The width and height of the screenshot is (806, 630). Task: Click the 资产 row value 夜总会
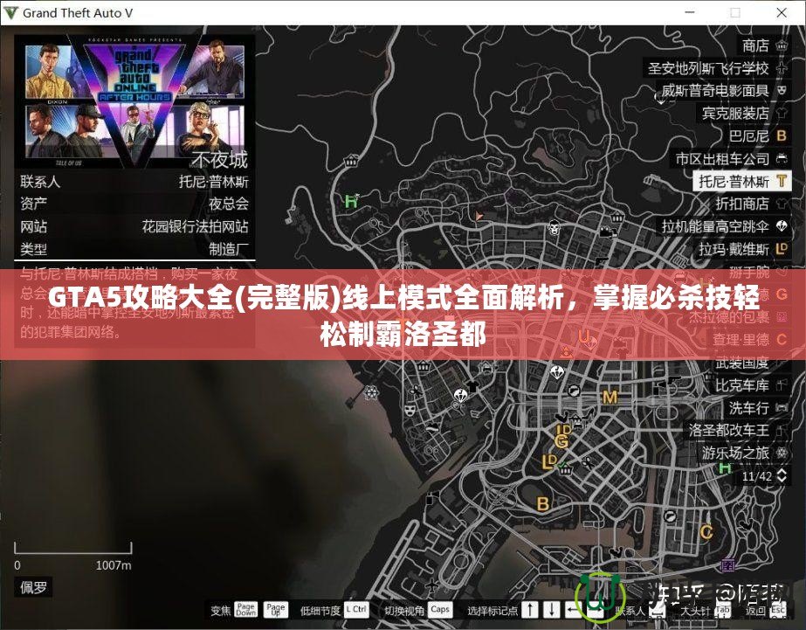pos(228,204)
